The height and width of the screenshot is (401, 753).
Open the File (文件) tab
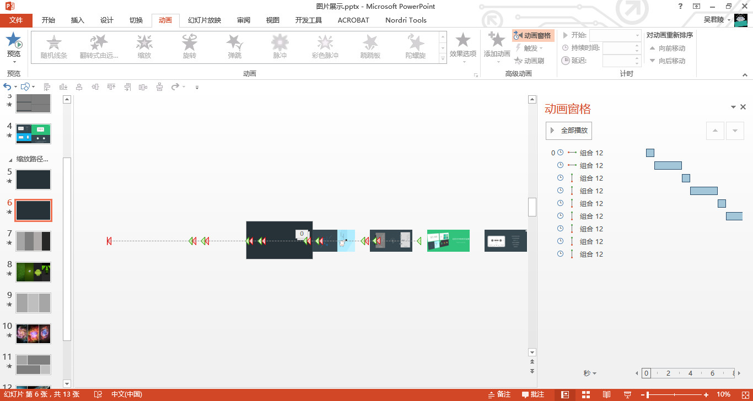pyautogui.click(x=16, y=20)
